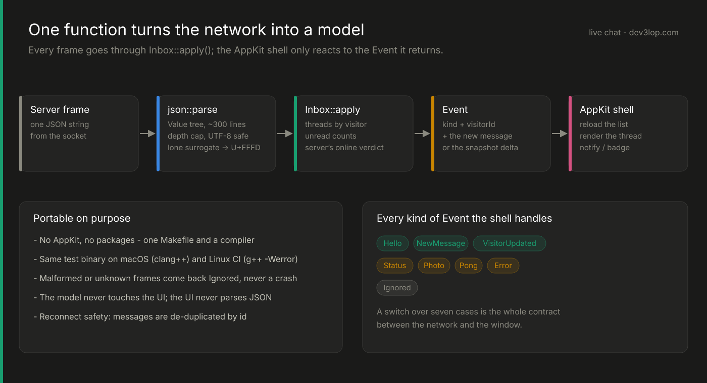The height and width of the screenshot is (383, 707).
Task: Click the arrow between Server frame and json::parse
Action: [x=147, y=134]
